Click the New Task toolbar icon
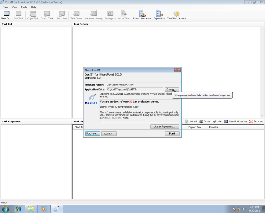The width and height of the screenshot is (265, 213). tap(6, 15)
